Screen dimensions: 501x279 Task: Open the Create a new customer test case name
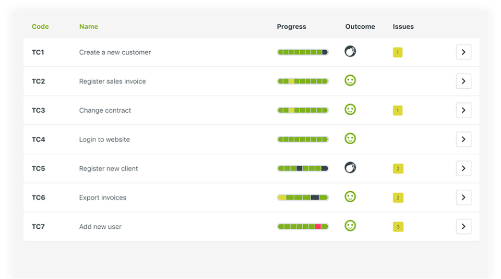click(x=115, y=52)
